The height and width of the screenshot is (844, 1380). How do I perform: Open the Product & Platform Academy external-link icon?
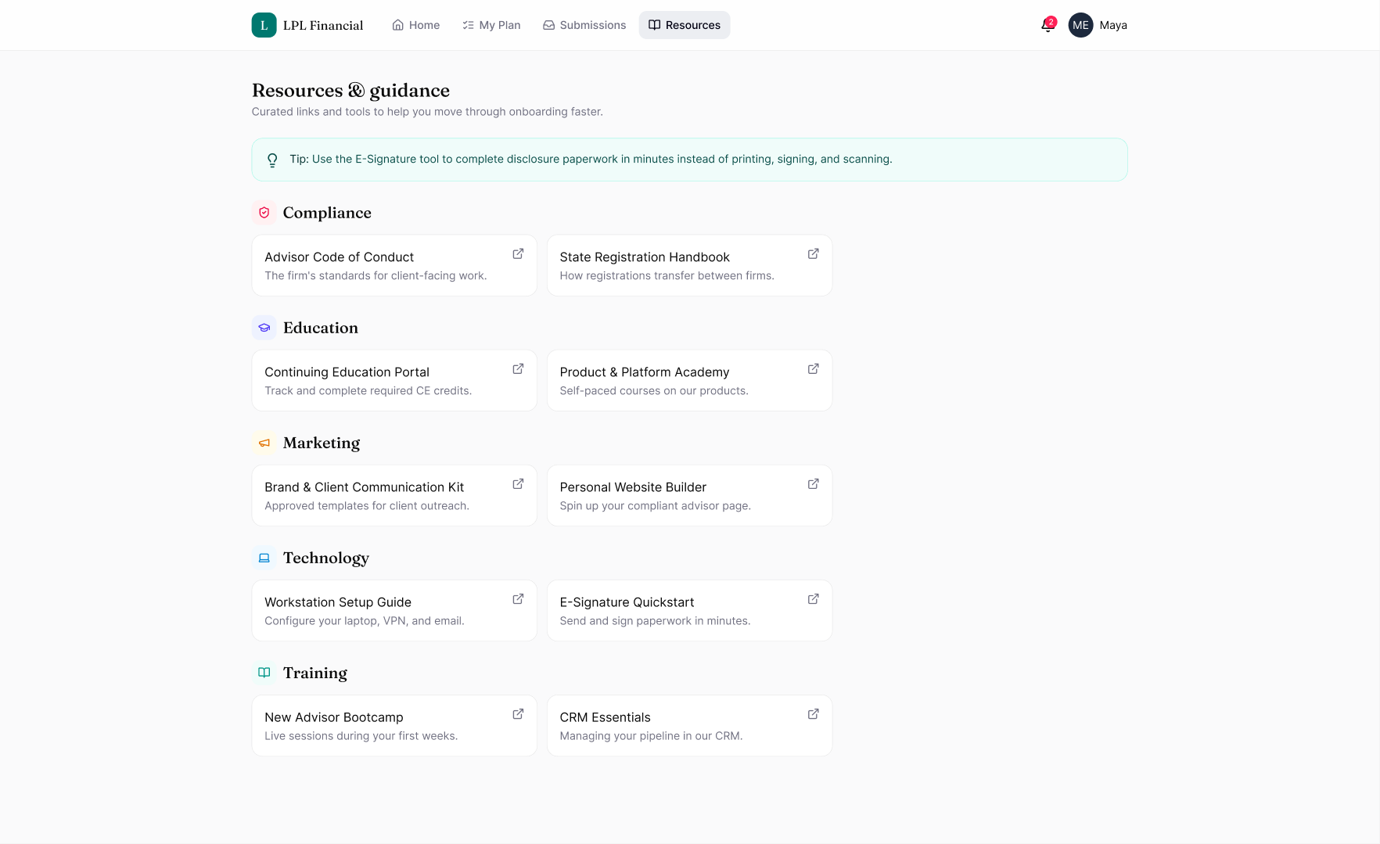(813, 369)
